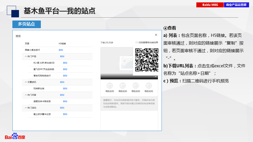The width and height of the screenshot is (253, 142).
Task: Collapse the 热门活动 tree section
Action: [x=26, y=108]
